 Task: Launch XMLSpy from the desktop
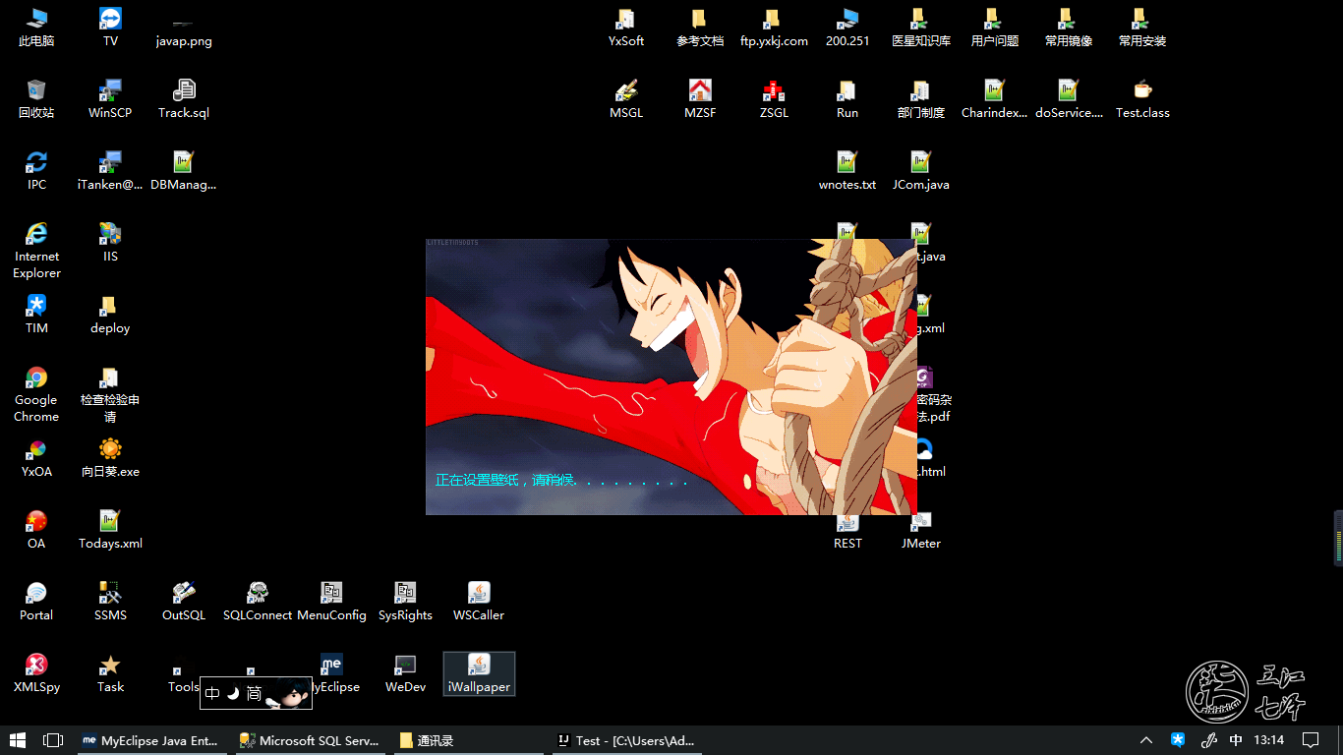coord(36,673)
